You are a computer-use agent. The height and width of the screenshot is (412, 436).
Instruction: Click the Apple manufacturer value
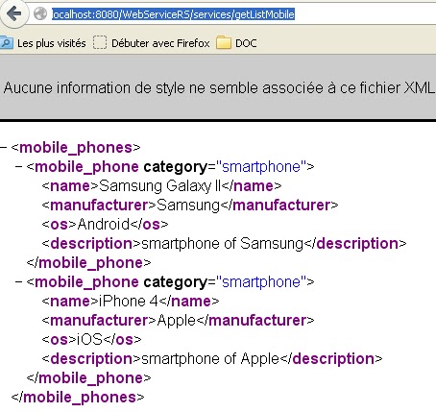coord(176,321)
